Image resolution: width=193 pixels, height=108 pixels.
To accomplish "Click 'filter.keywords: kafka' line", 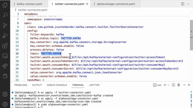I will [47, 34].
